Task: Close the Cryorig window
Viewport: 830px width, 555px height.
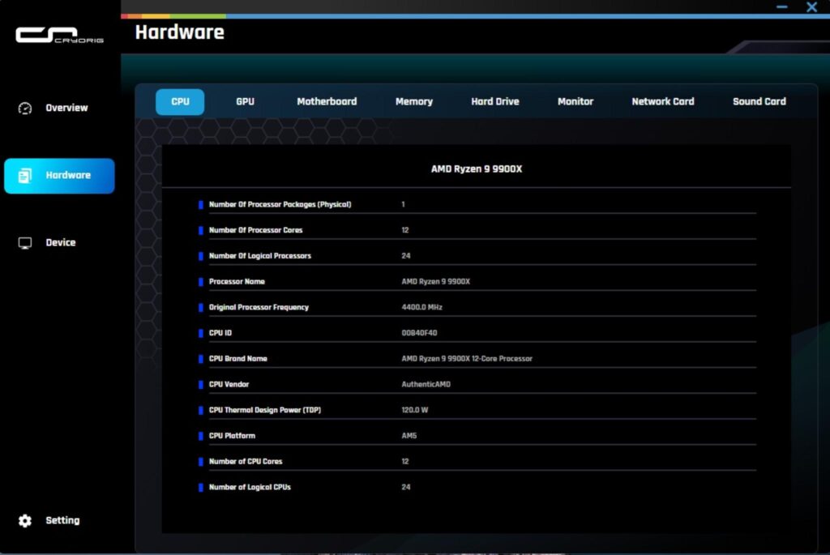Action: [811, 6]
